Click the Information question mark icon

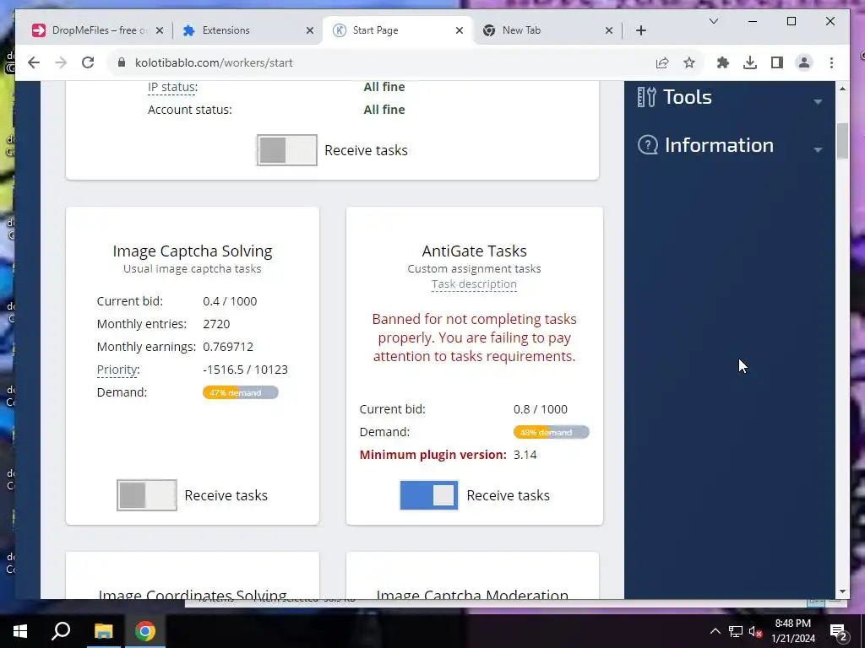point(648,145)
